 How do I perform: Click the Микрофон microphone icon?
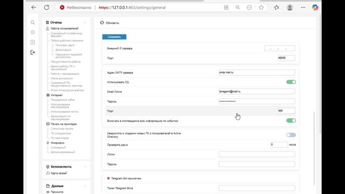coord(48,143)
